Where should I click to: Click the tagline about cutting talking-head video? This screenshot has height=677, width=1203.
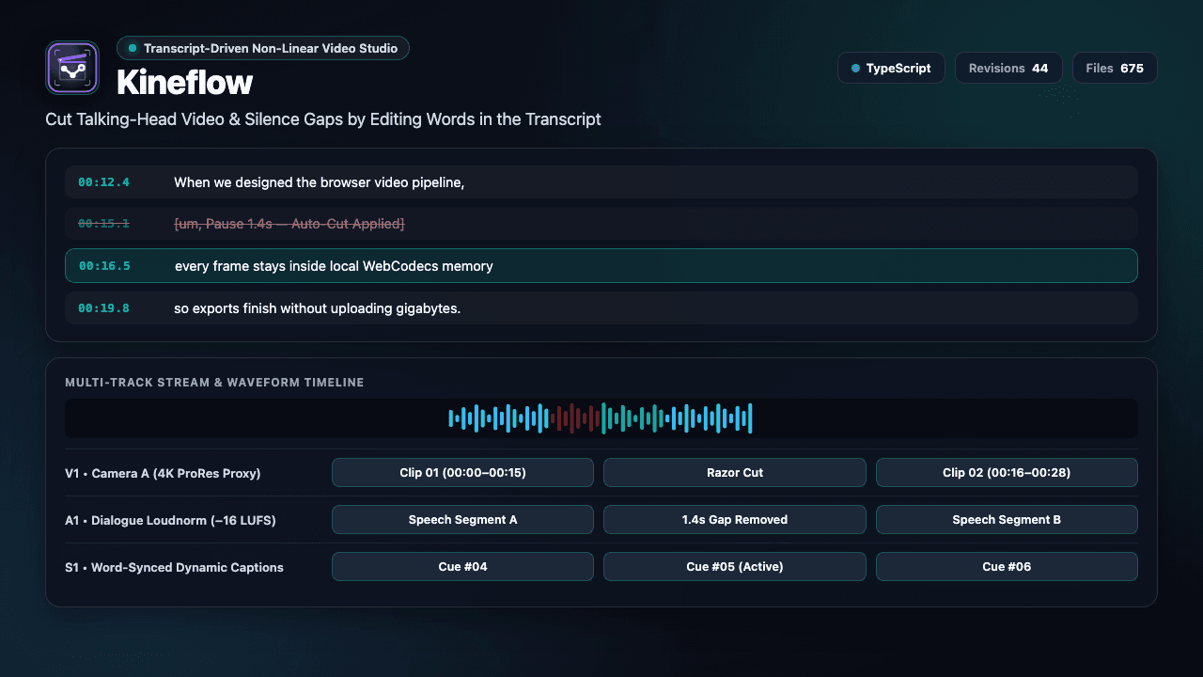coord(323,119)
